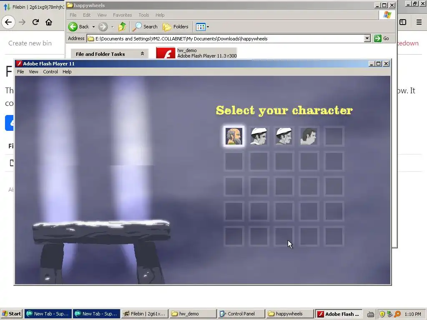Maximize the Adobe Flash Player window

click(379, 64)
